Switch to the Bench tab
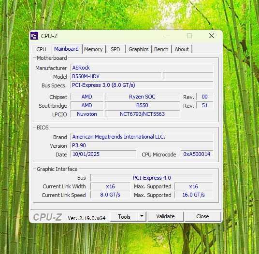 [x=161, y=49]
